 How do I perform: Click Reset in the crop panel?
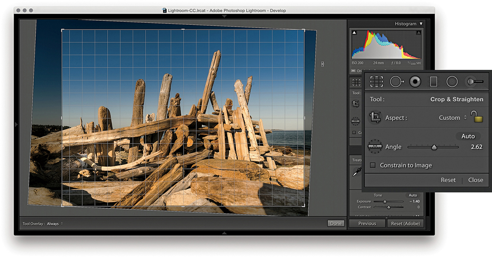[x=448, y=180]
